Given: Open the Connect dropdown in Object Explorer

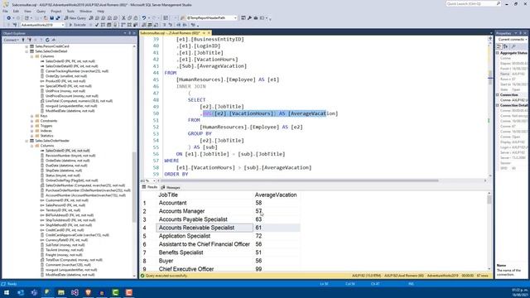Looking at the screenshot, I should (x=11, y=40).
